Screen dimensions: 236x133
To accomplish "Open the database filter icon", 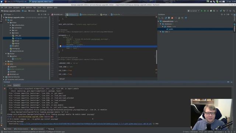I will coord(186,18).
